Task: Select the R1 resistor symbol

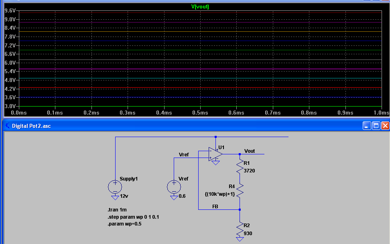Action: (240, 167)
